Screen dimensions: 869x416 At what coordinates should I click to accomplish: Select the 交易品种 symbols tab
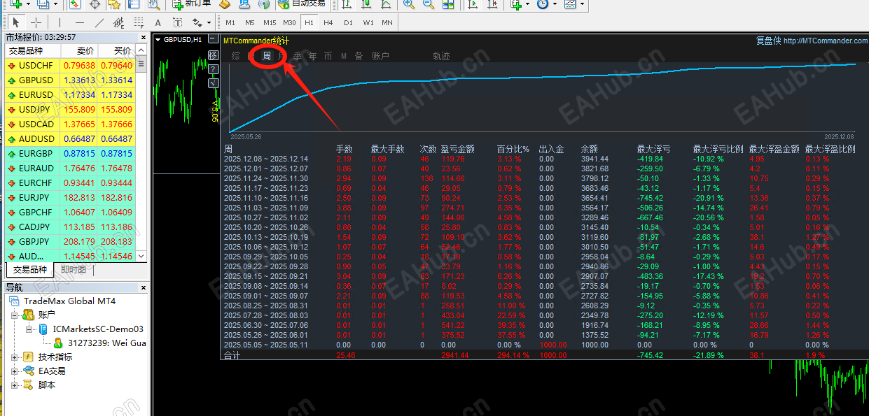(30, 270)
